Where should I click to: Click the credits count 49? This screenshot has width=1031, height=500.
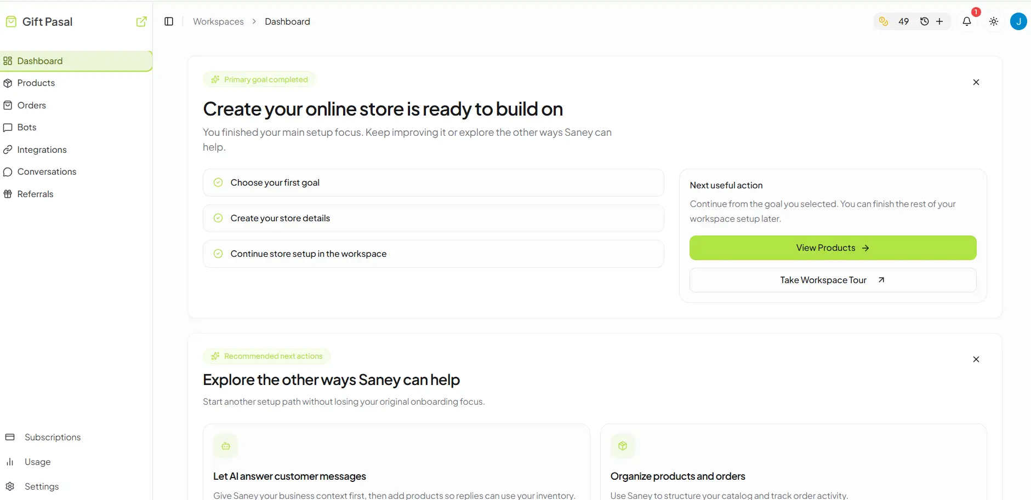tap(903, 21)
